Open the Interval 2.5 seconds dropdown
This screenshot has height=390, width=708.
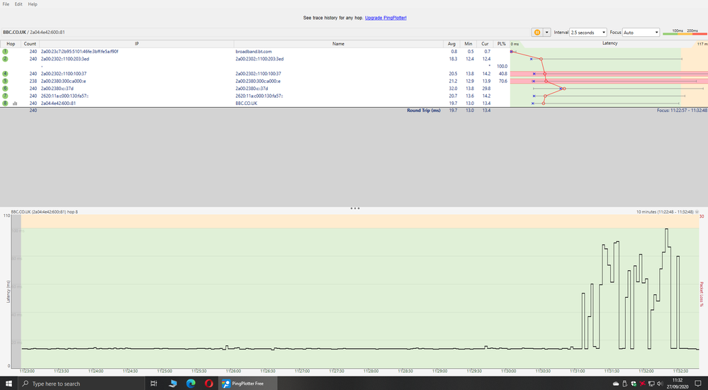(588, 33)
